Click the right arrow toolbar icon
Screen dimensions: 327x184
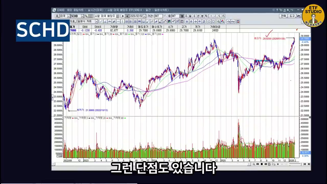tap(200, 21)
